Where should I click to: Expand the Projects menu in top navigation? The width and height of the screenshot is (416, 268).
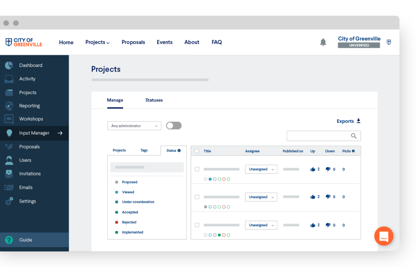pos(97,42)
